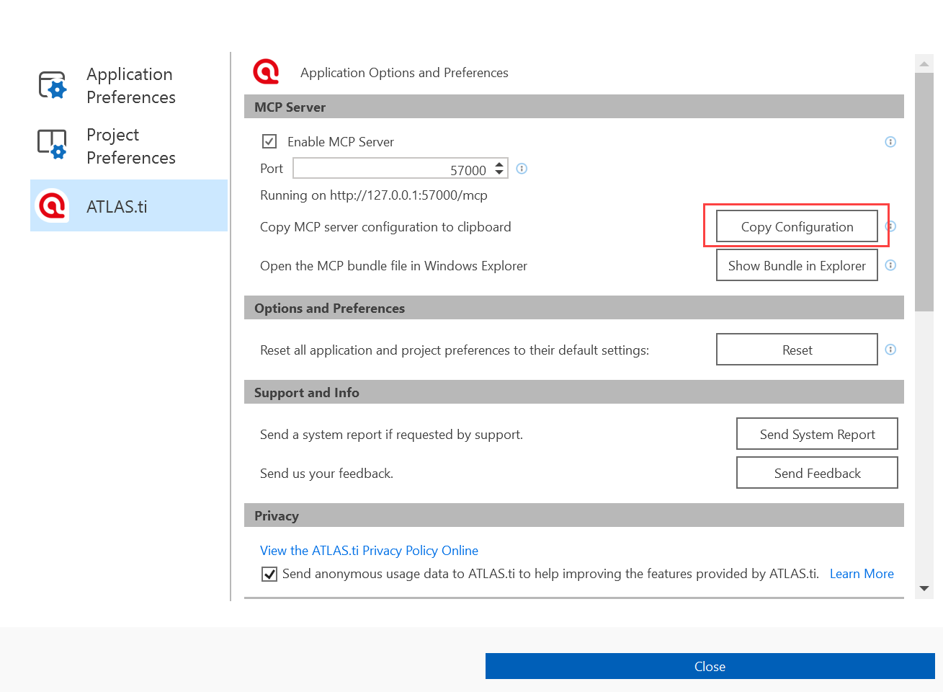
Task: Click 'Send a system report if requested' text
Action: click(391, 435)
